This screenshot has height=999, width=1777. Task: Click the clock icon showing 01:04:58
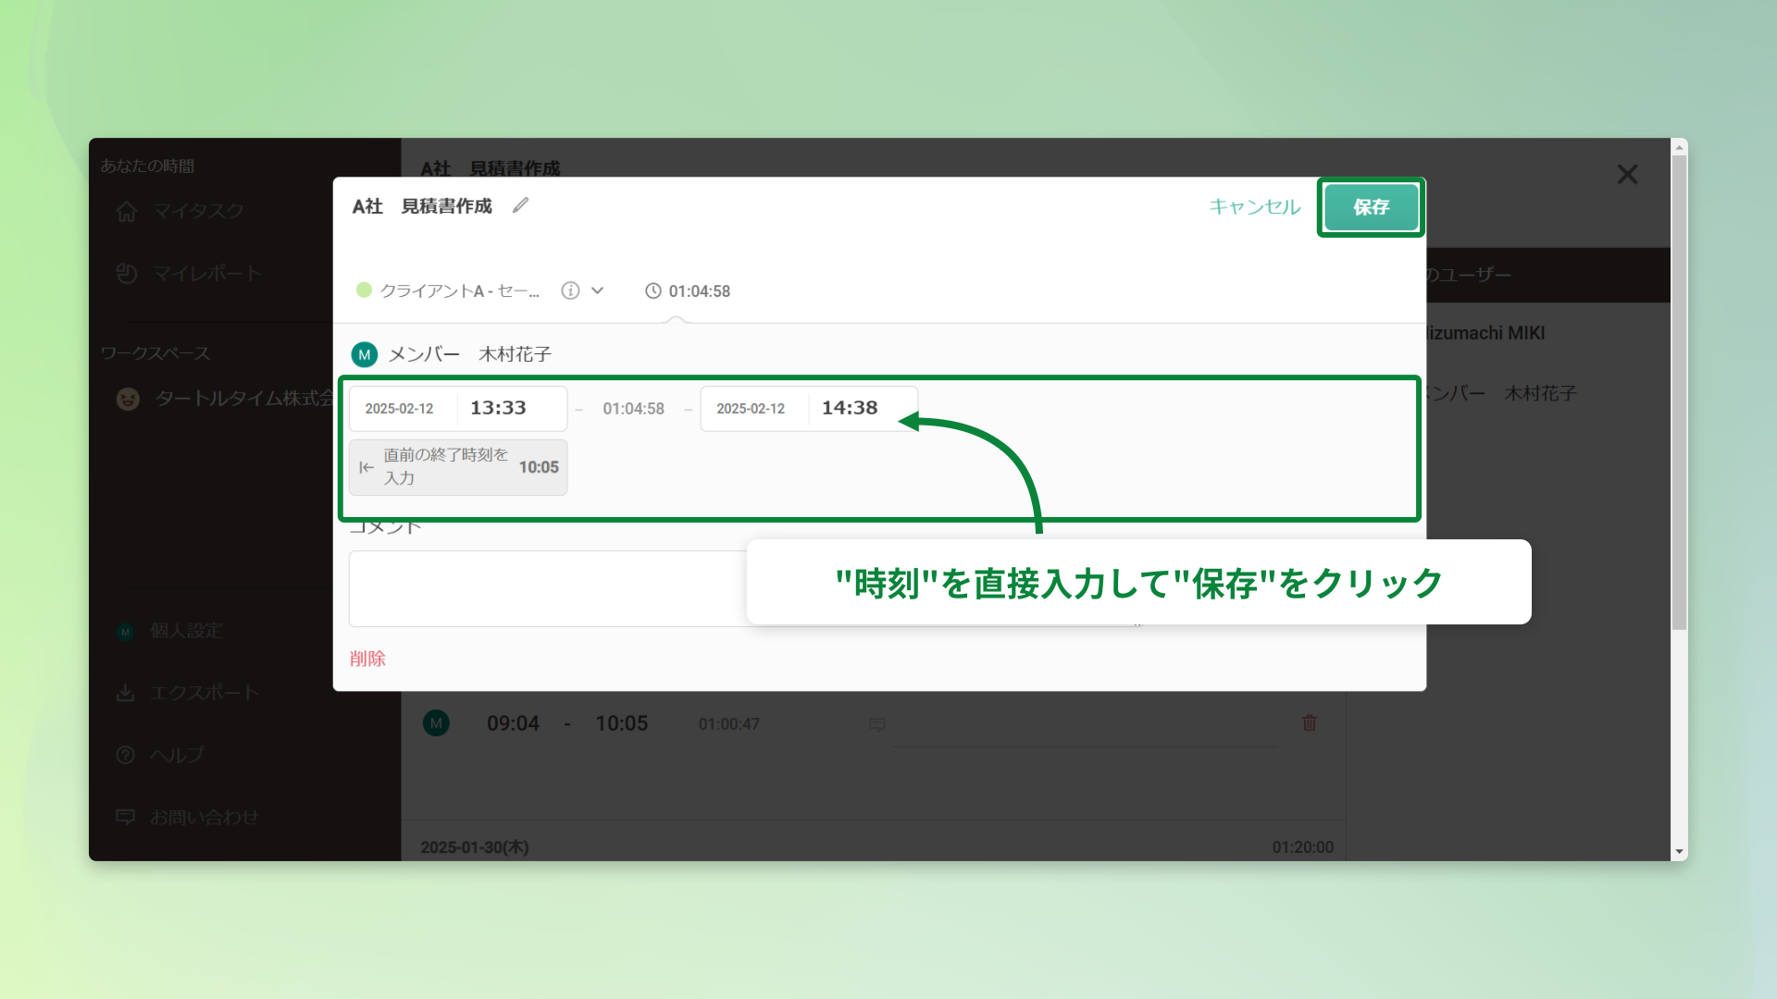(x=654, y=290)
